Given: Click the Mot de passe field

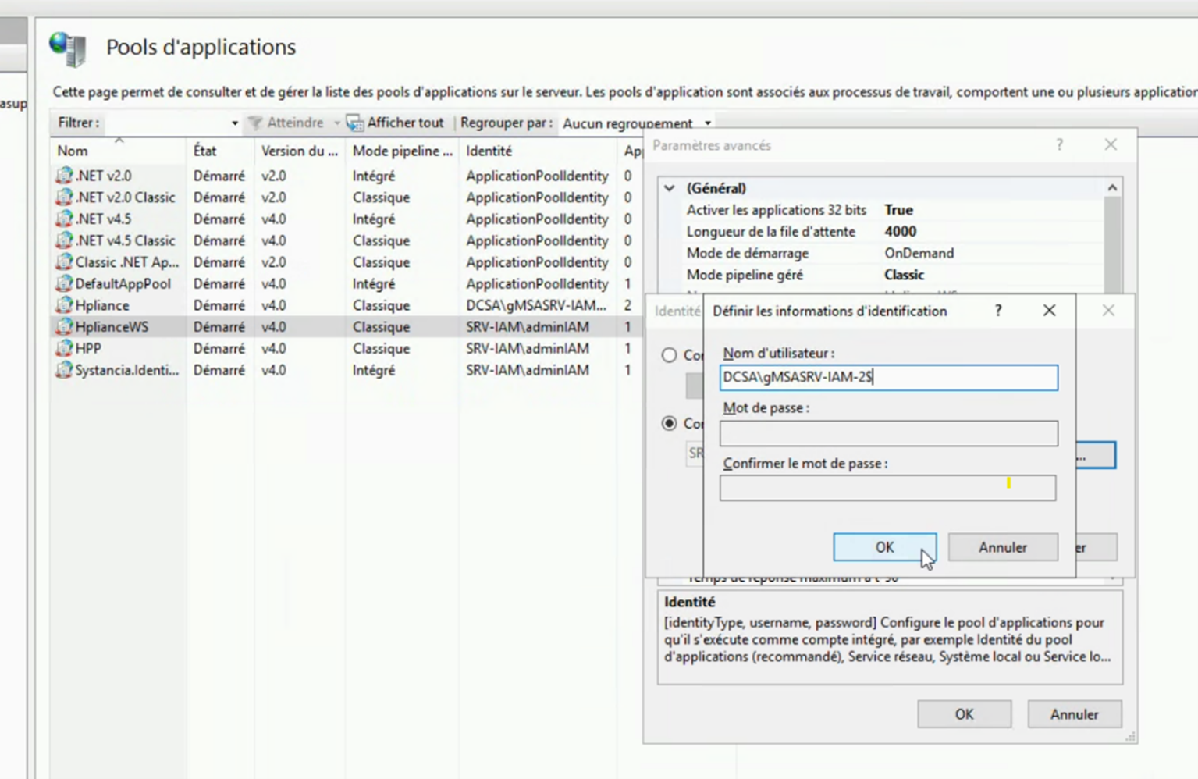Looking at the screenshot, I should pos(889,433).
